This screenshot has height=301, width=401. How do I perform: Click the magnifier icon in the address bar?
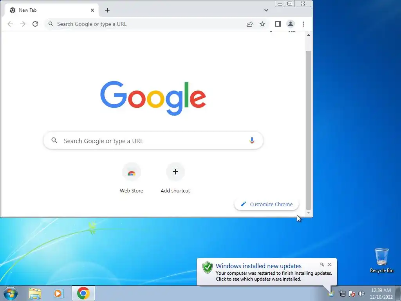click(51, 24)
